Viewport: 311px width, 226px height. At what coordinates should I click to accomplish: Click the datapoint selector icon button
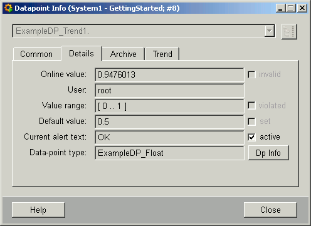tap(289, 31)
